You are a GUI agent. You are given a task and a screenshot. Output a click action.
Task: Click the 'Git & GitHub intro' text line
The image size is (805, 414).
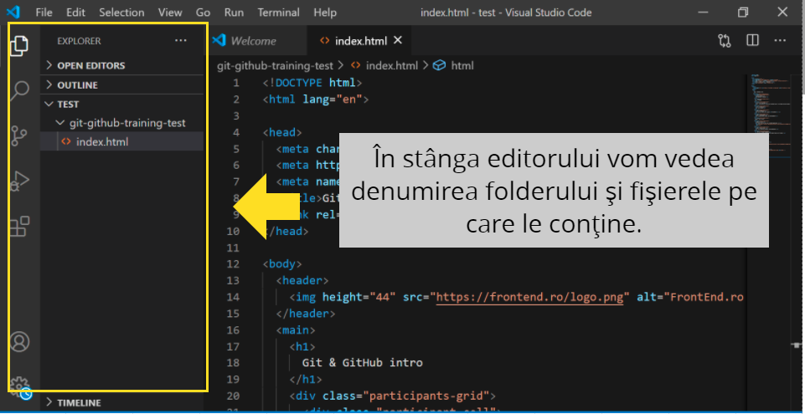[363, 363]
